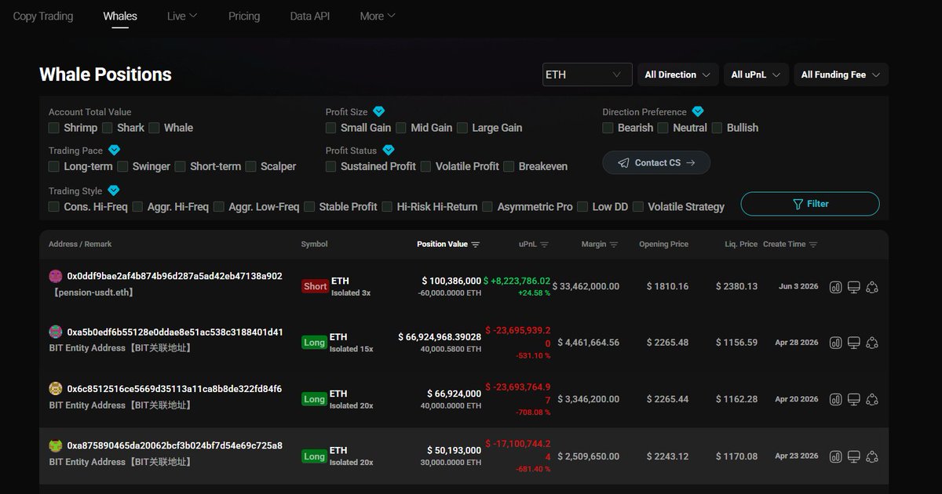Screen dimensions: 942x494
Task: Open monitor icon in the Jun 3 2026 row
Action: 854,287
